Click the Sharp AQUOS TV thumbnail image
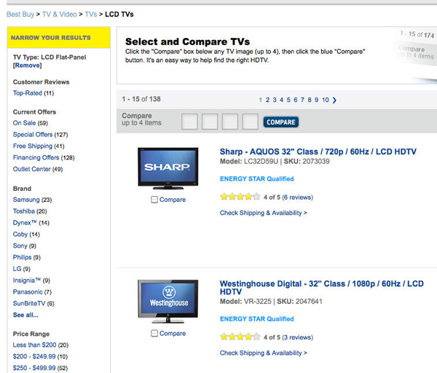The image size is (437, 373). click(168, 168)
